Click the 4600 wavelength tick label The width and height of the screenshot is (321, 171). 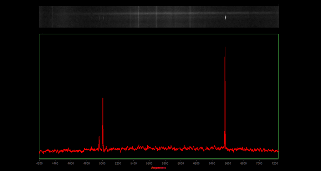71,163
